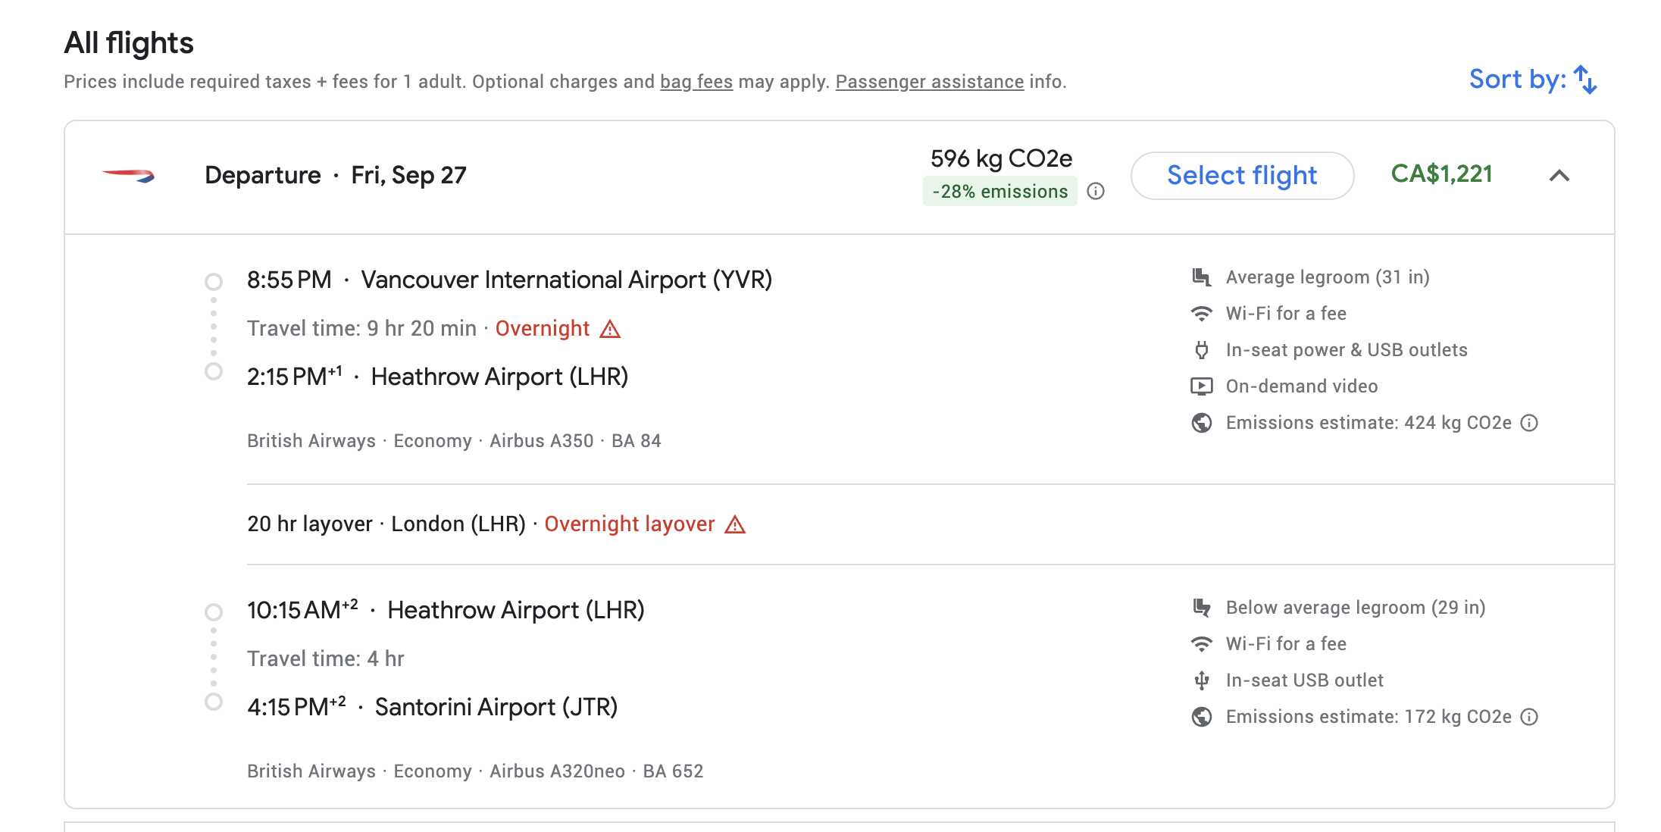Click the average legroom seat icon
Screen dimensions: 1661x832
click(1202, 277)
